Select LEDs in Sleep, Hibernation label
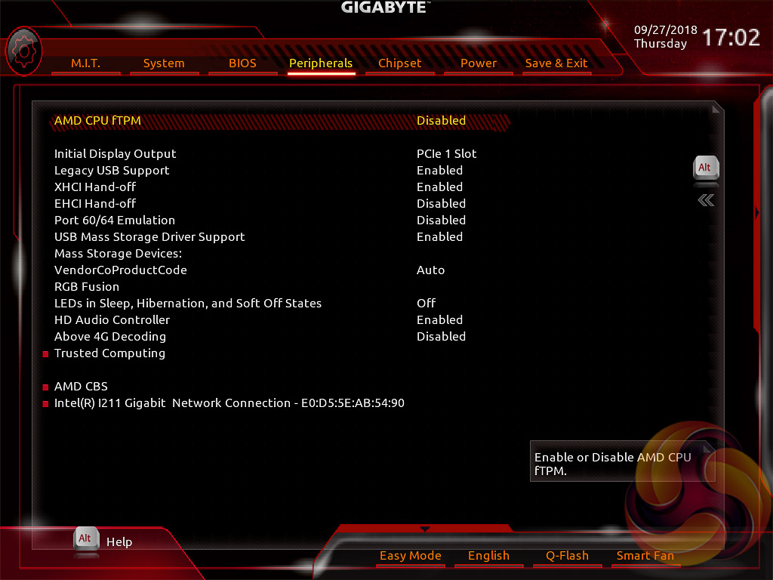Screen dimensions: 773x580 click(188, 304)
